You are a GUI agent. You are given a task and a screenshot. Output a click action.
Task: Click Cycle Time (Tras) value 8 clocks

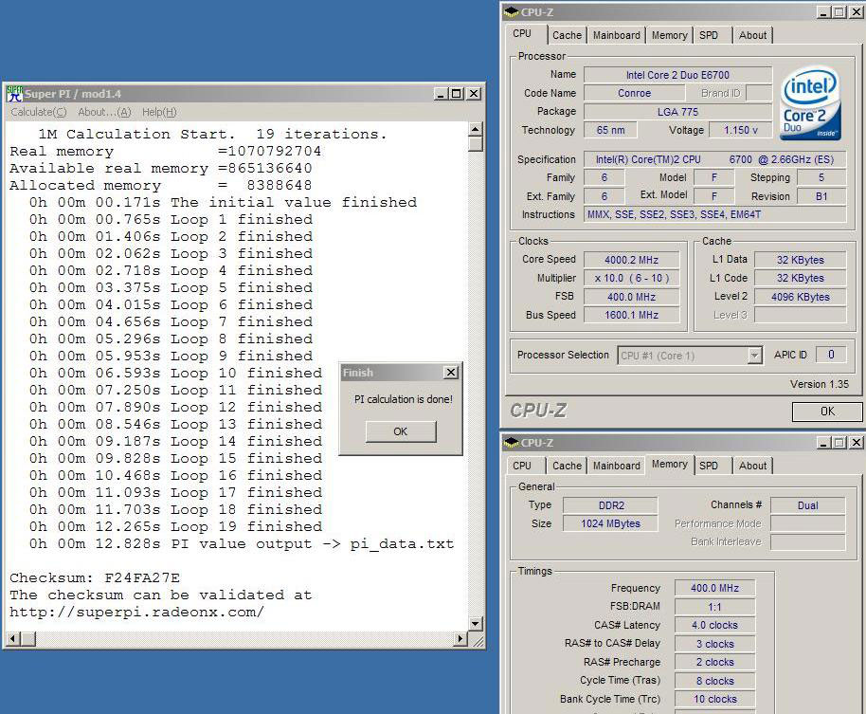pos(714,681)
